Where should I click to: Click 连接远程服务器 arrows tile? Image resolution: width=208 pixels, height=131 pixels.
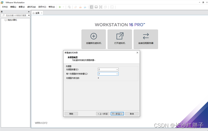146,39
